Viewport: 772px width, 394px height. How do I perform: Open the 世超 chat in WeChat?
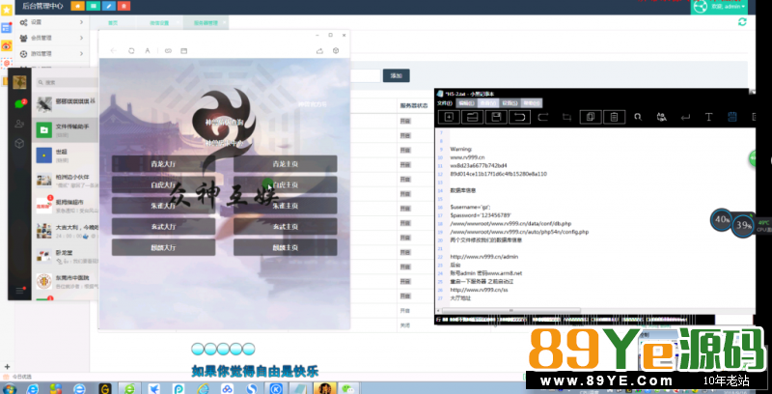click(66, 155)
